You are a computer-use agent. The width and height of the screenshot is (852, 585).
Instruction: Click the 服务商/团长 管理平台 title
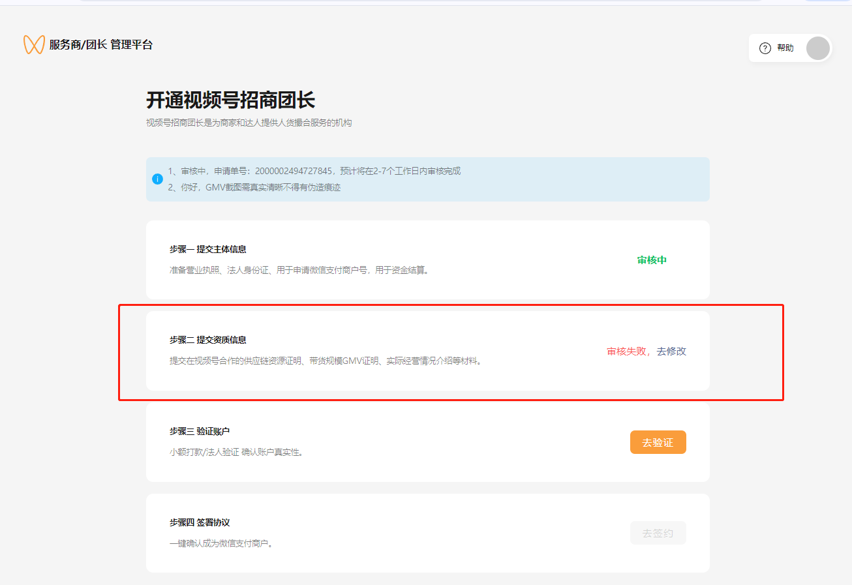pos(101,45)
